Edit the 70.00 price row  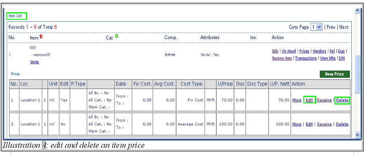(x=309, y=100)
